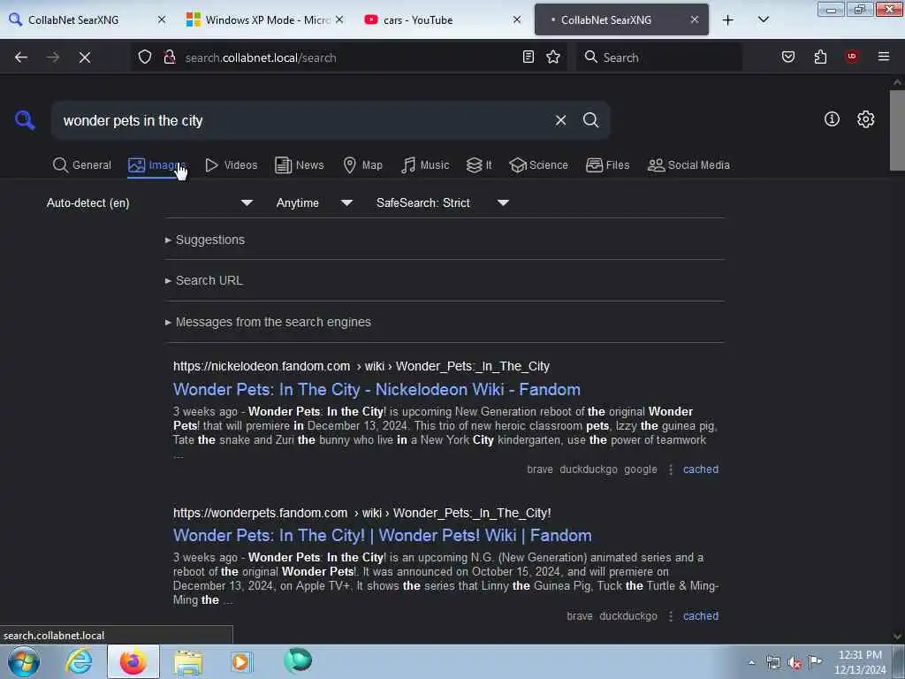Stop page loading with X button
The height and width of the screenshot is (679, 905).
pos(85,57)
